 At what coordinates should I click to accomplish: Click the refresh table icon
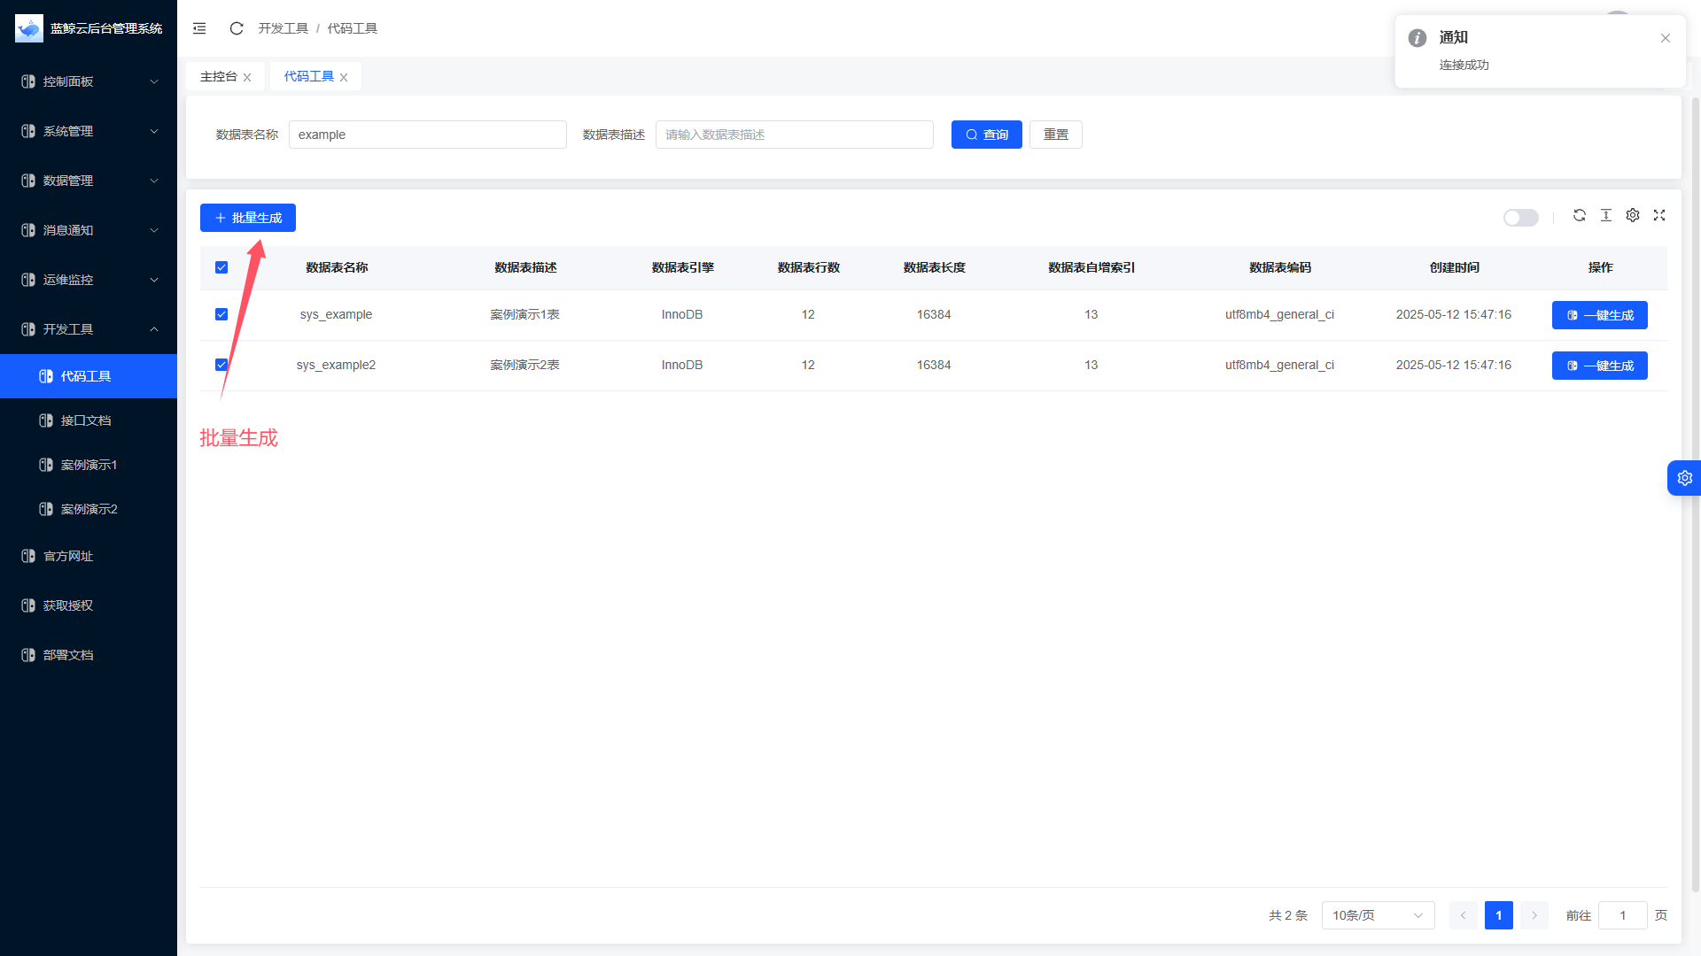coord(1580,215)
